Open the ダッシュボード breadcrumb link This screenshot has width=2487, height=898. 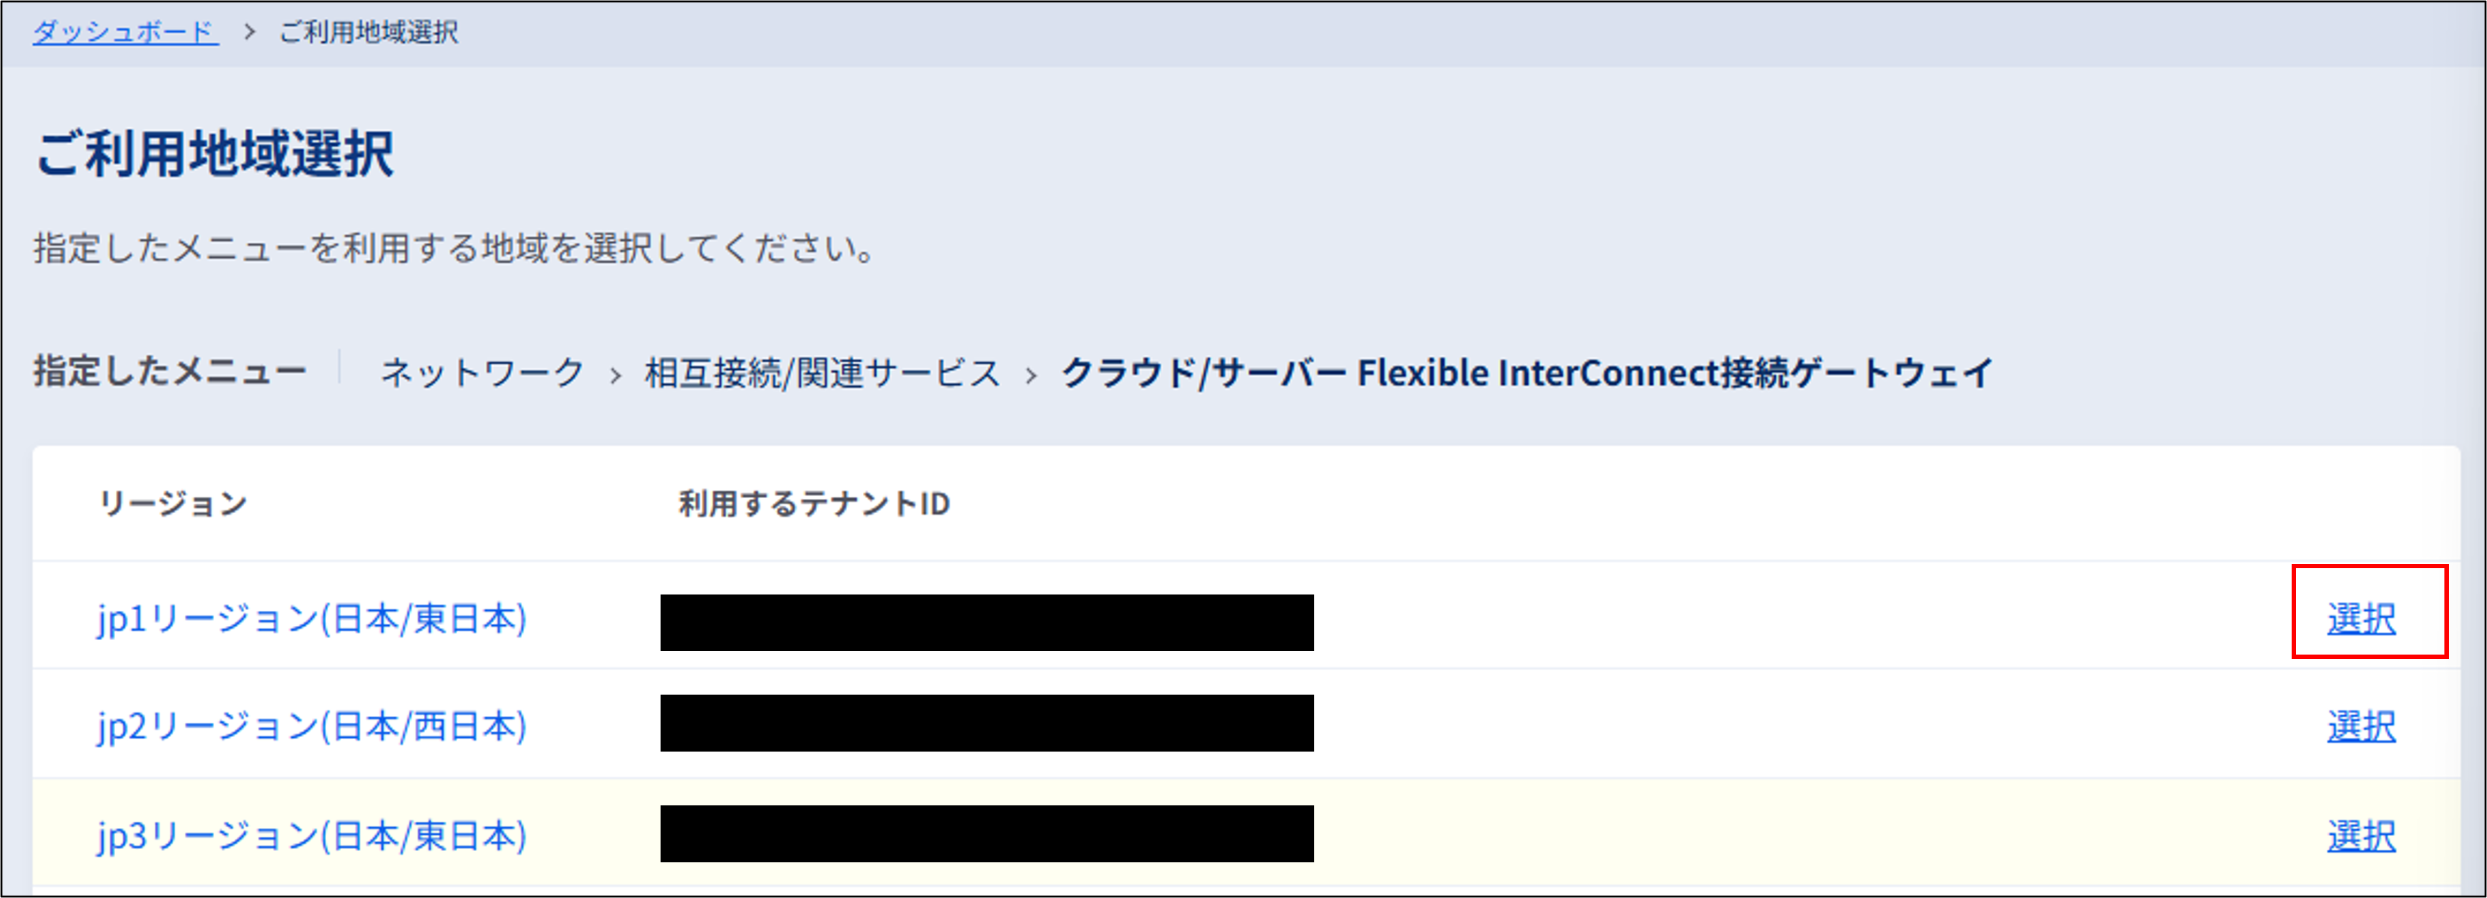[125, 32]
